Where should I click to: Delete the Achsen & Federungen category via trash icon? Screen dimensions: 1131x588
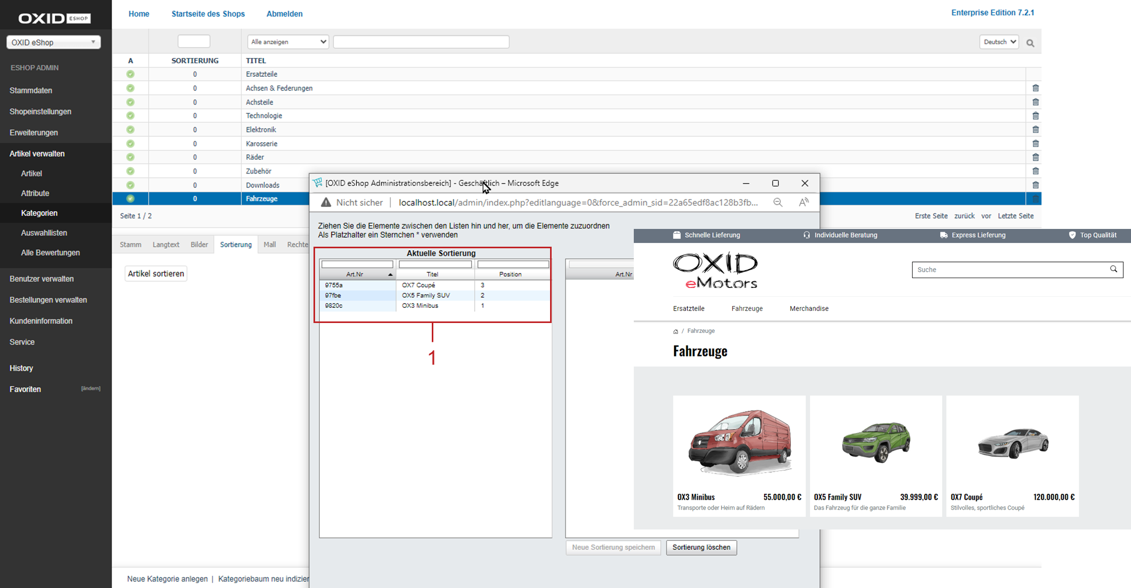[1035, 88]
